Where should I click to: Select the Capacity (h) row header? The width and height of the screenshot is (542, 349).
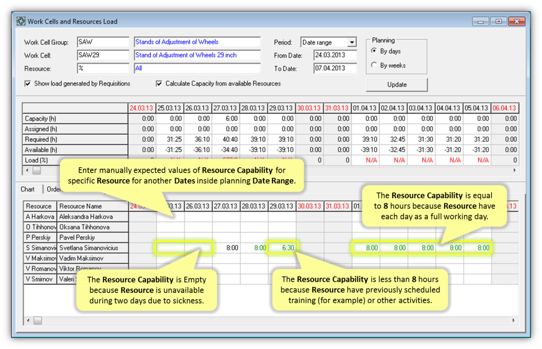pyautogui.click(x=75, y=119)
